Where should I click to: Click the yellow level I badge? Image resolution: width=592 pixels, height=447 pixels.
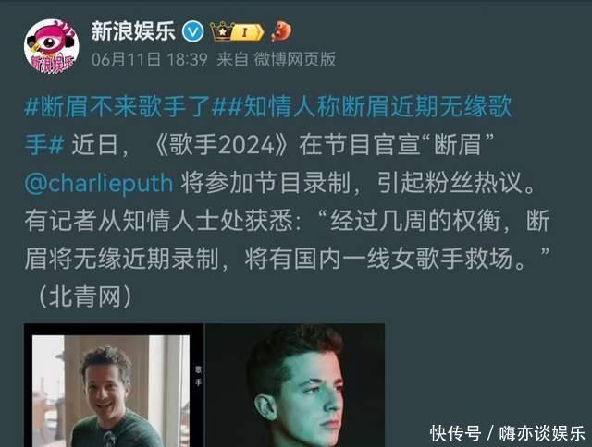click(247, 32)
